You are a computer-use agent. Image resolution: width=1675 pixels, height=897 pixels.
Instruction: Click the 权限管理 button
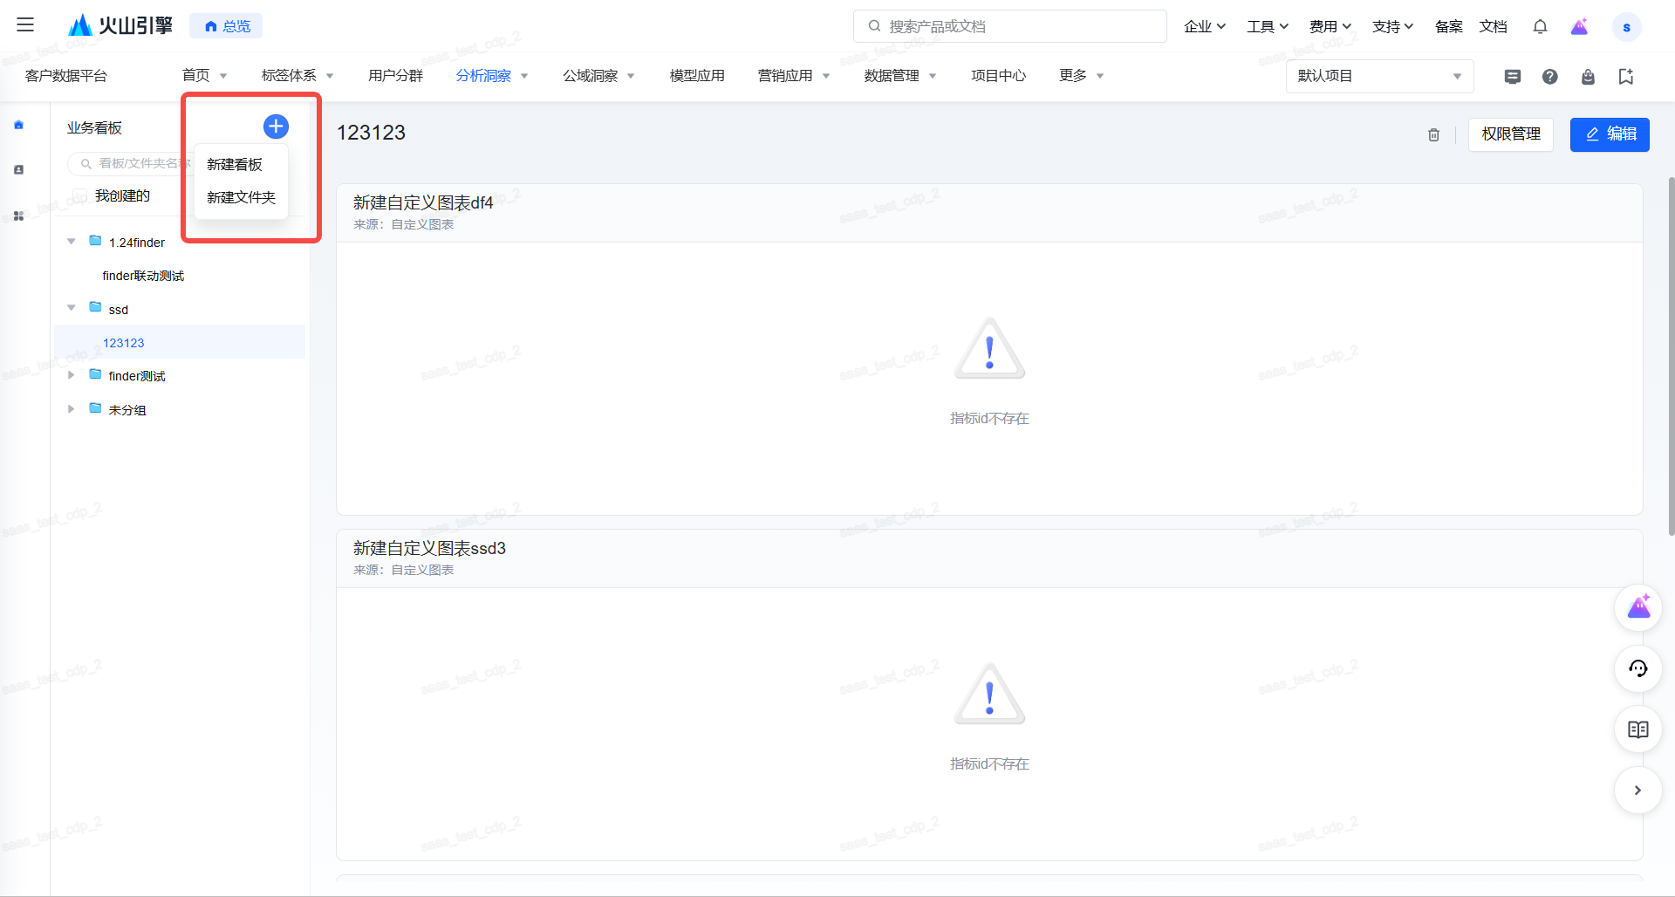pyautogui.click(x=1511, y=134)
